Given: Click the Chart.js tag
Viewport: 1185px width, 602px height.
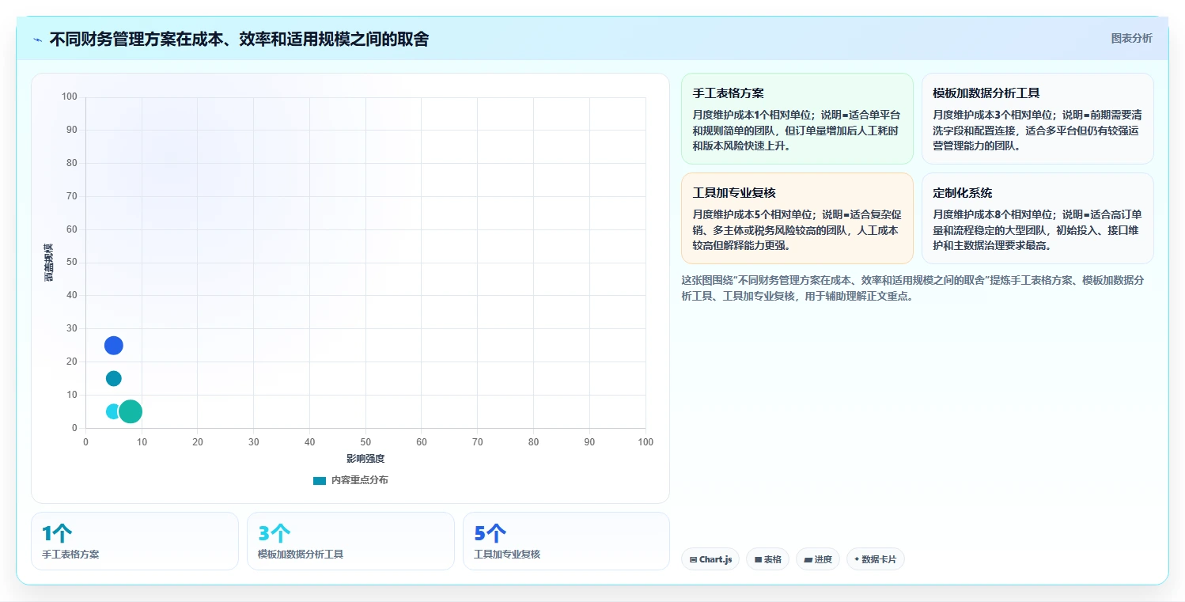Looking at the screenshot, I should click(710, 559).
